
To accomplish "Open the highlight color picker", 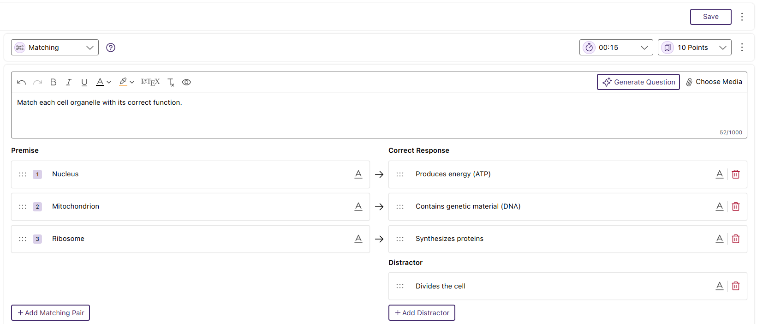I will click(123, 82).
